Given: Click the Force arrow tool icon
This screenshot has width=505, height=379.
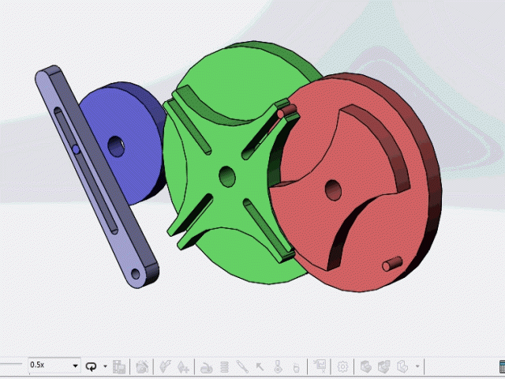Looking at the screenshot, I should 260,366.
